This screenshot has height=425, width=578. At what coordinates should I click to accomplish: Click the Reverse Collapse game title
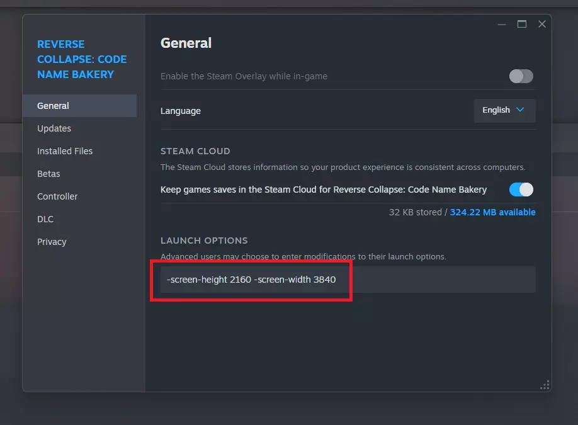click(82, 59)
